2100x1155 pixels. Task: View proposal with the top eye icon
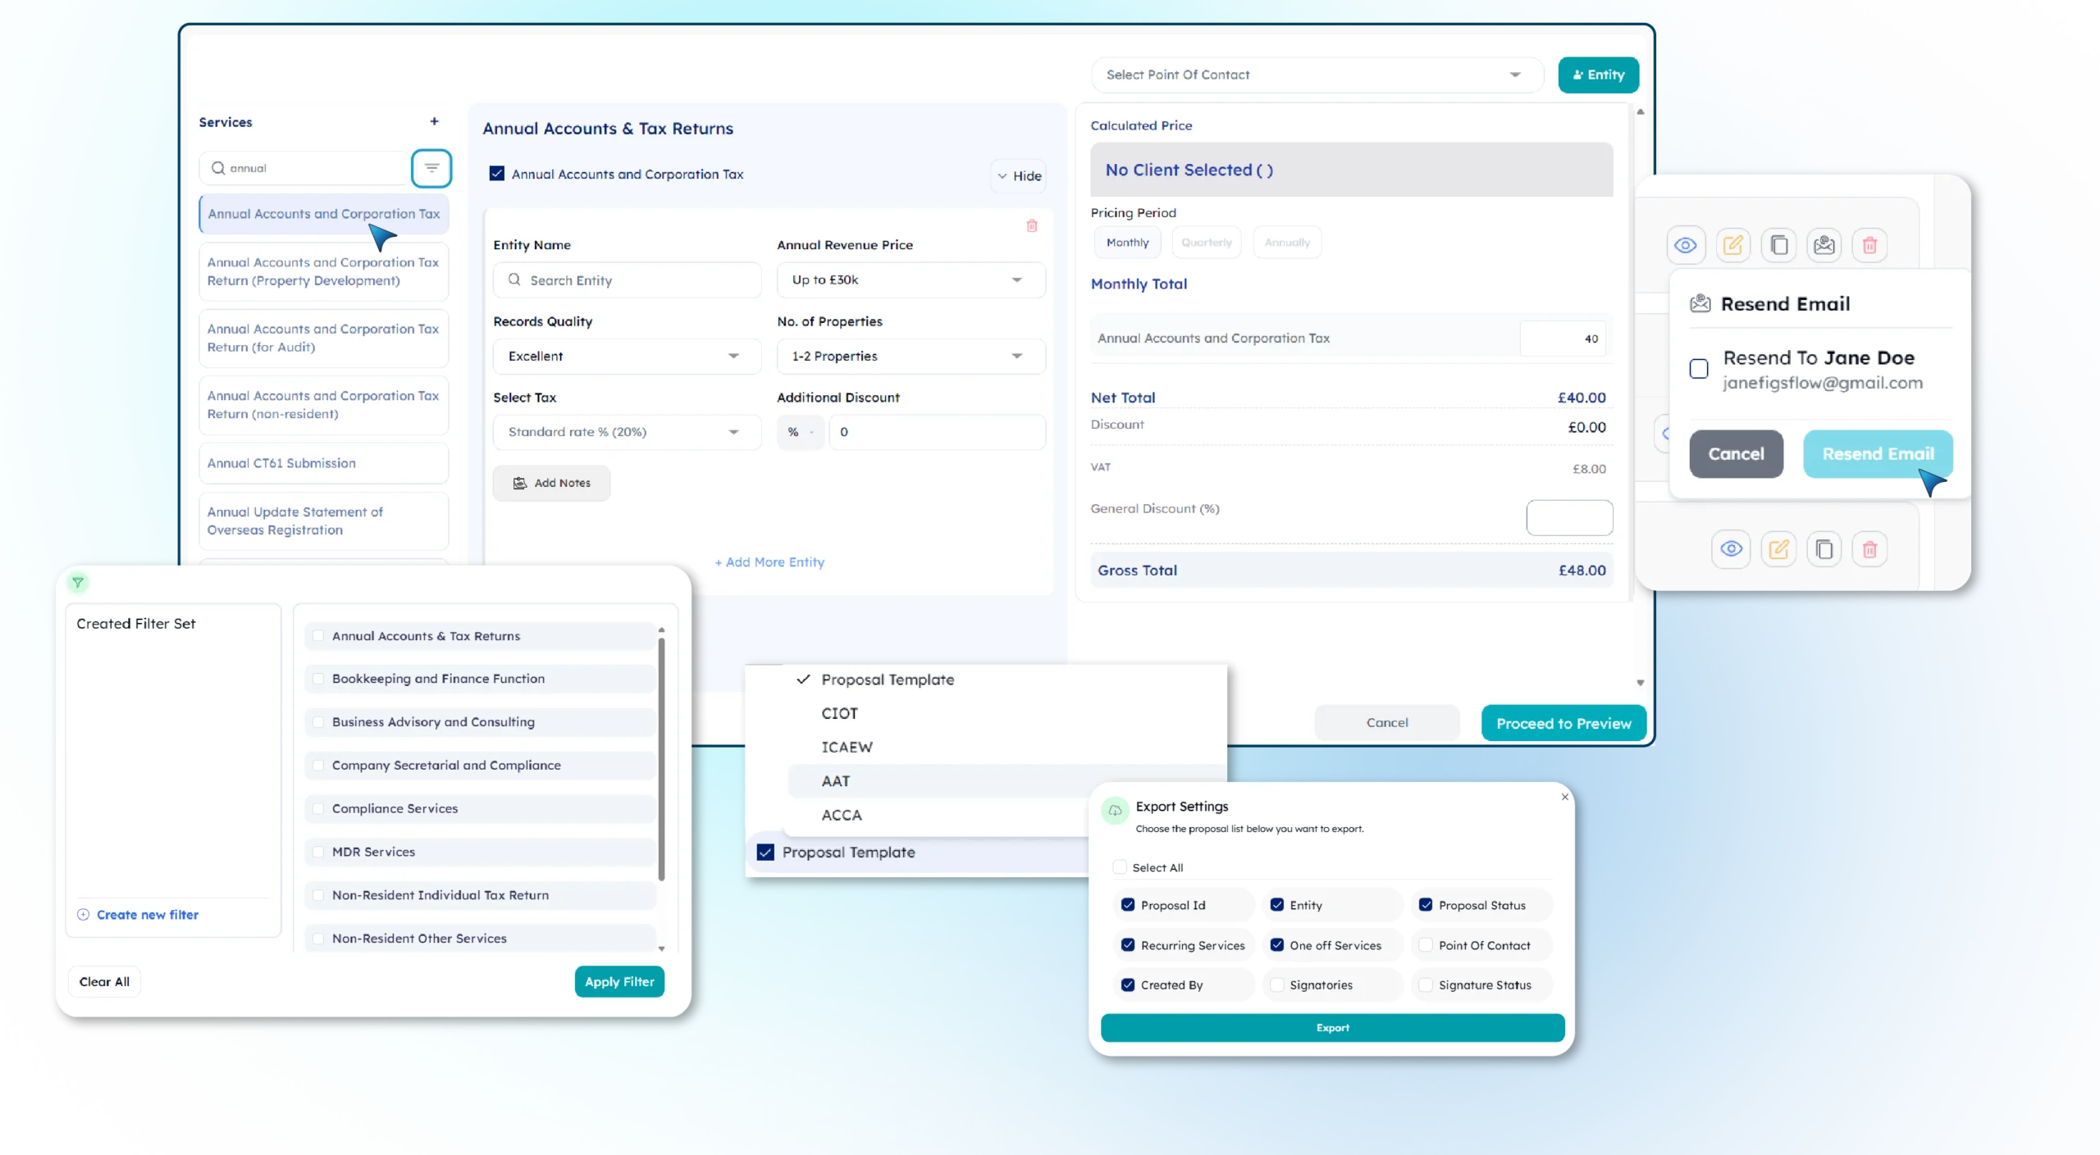click(1686, 245)
